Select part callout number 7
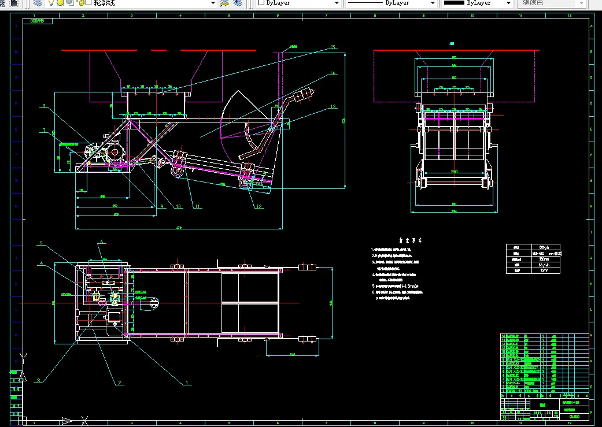This screenshot has width=602, height=427. tap(44, 131)
